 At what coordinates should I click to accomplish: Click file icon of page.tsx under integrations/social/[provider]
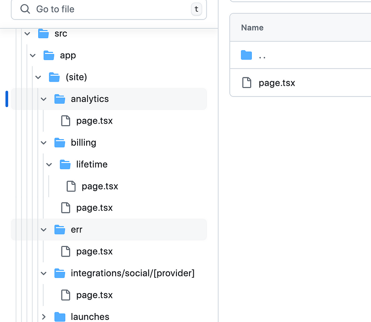coord(66,295)
